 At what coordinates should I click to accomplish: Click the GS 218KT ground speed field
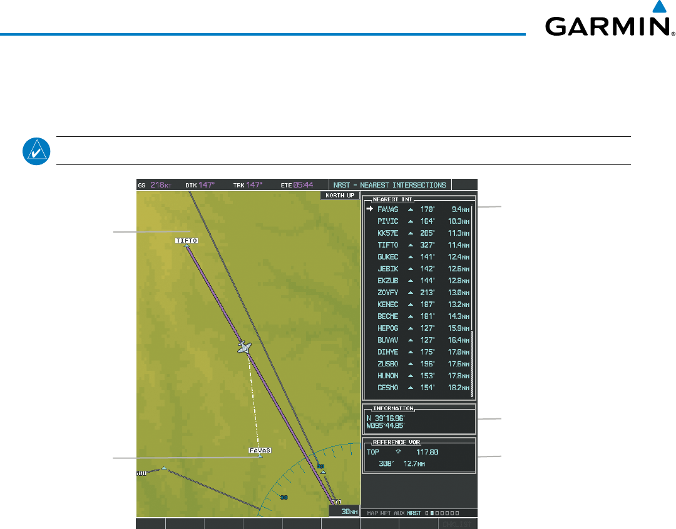click(x=155, y=185)
